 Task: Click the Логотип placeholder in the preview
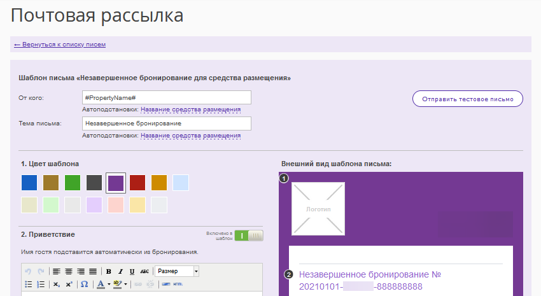[318, 209]
